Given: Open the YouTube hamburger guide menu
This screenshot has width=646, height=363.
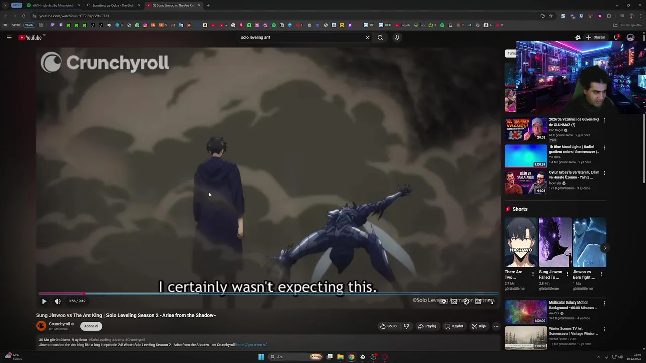Looking at the screenshot, I should click(9, 37).
